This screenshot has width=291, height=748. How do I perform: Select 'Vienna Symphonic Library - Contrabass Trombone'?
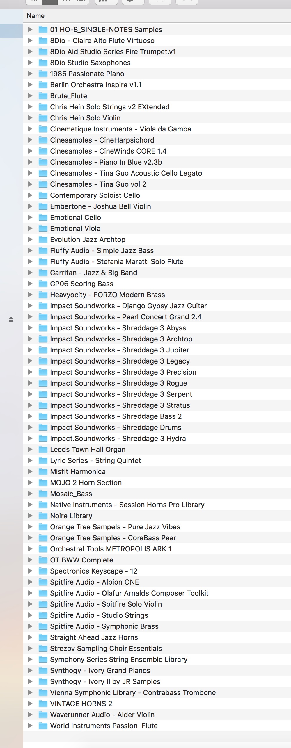tap(157, 692)
